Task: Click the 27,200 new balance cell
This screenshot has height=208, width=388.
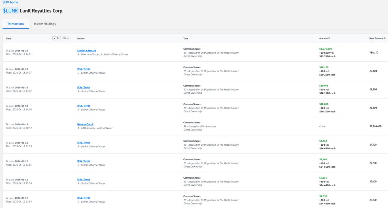Action: tap(373, 200)
